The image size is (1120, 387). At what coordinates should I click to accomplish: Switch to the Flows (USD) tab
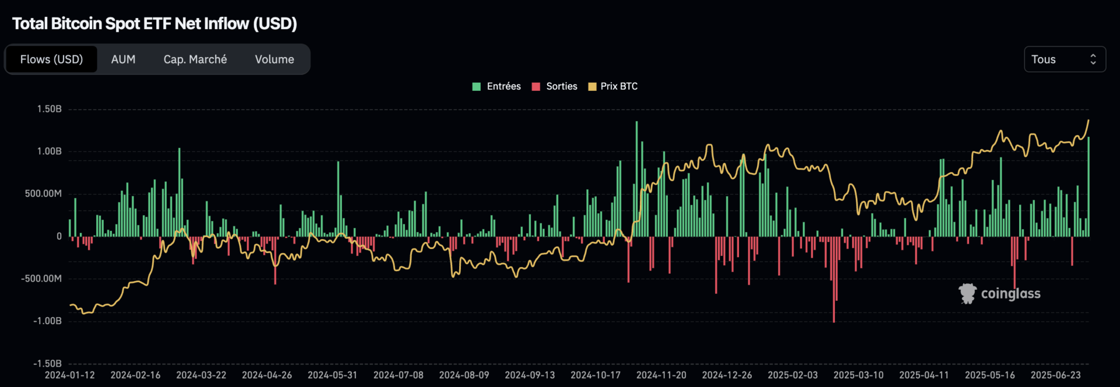51,59
